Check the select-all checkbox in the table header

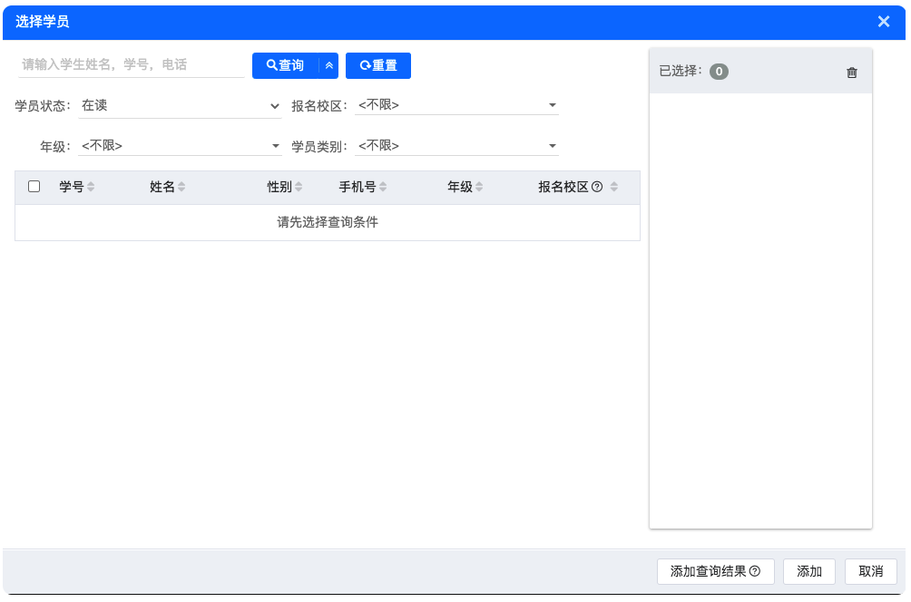coord(34,186)
